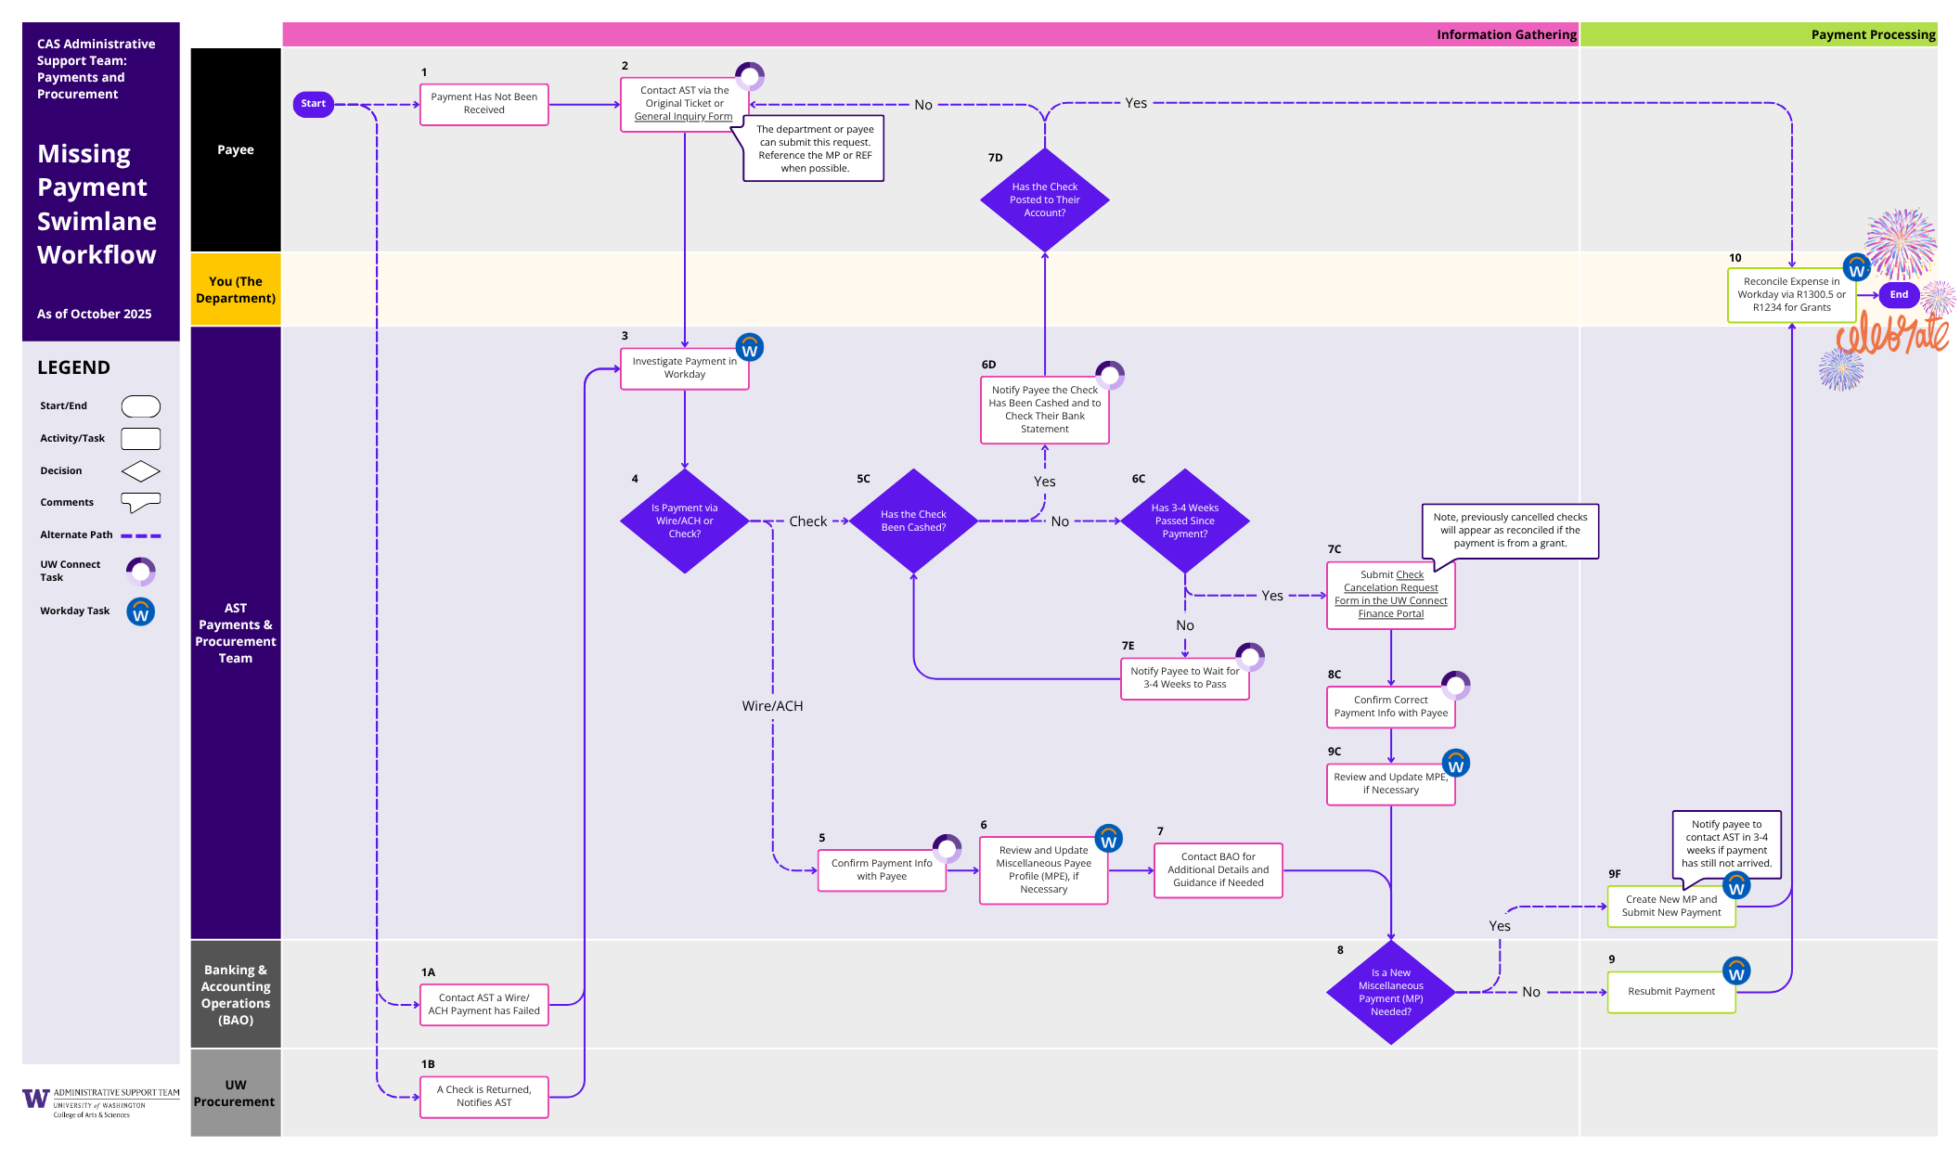1960x1158 pixels.
Task: Click the Is Payment via Wire/ACH or Check decision
Action: coord(684,521)
